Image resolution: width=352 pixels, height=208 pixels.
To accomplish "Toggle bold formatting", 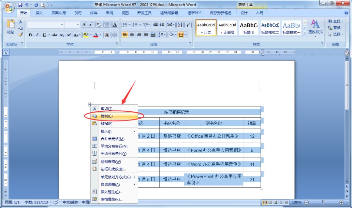I will click(x=30, y=35).
